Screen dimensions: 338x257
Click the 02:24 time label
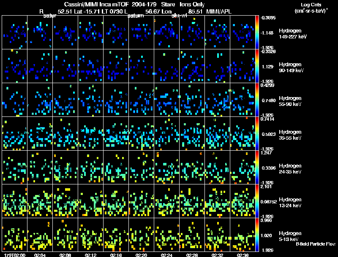click(166, 255)
